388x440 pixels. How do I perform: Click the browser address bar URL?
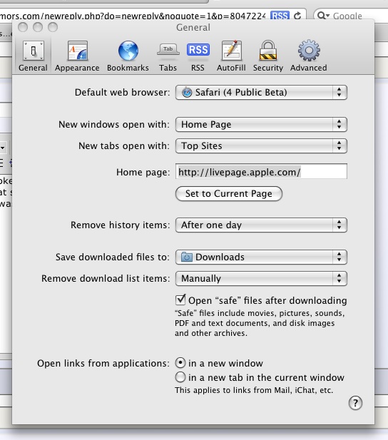[133, 16]
